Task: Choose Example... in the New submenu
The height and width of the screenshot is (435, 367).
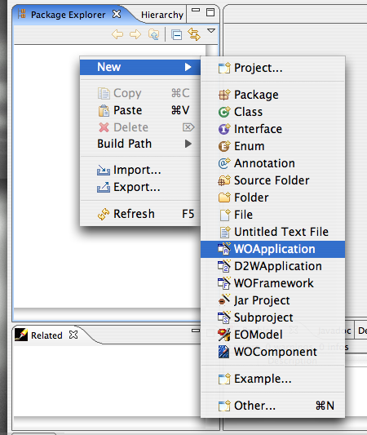Action: tap(272, 379)
